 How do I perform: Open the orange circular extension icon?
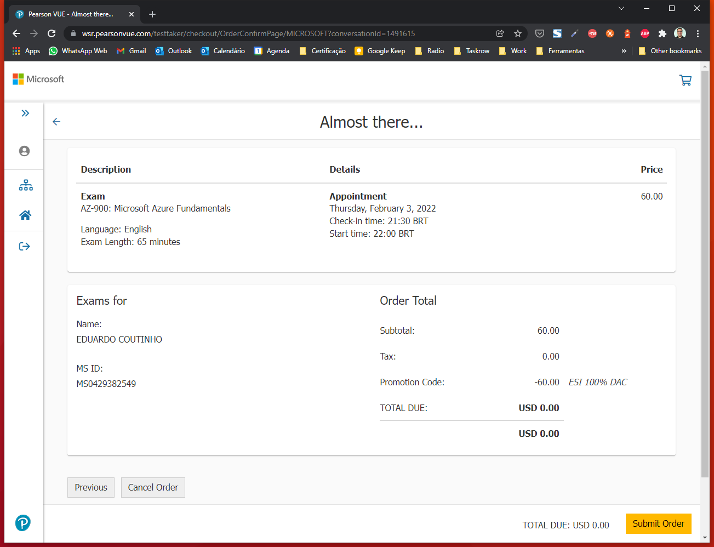pos(610,33)
